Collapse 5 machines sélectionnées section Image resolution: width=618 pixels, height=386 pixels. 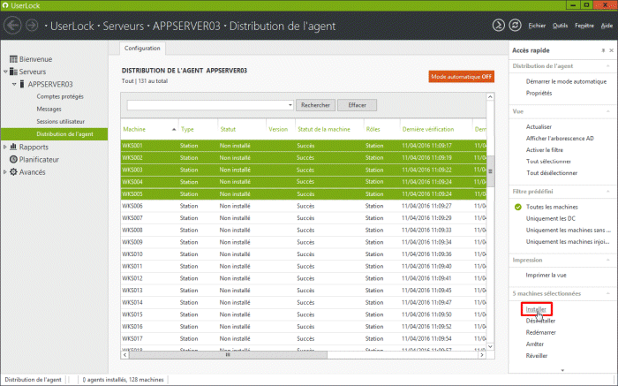point(607,294)
